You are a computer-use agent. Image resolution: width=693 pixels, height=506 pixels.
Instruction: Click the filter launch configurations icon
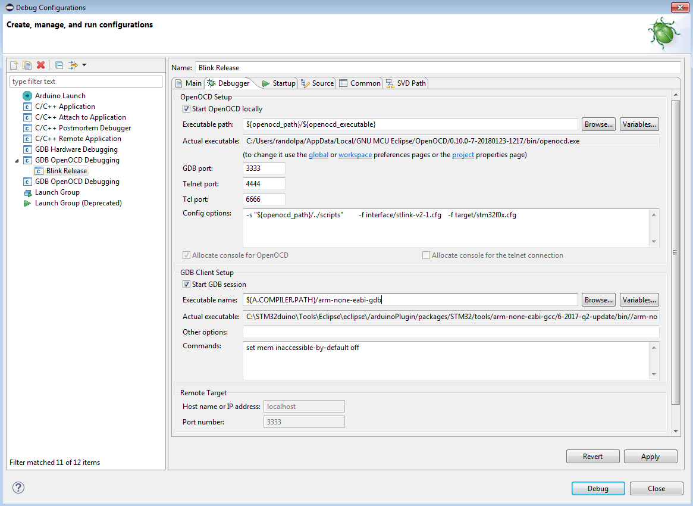point(73,65)
